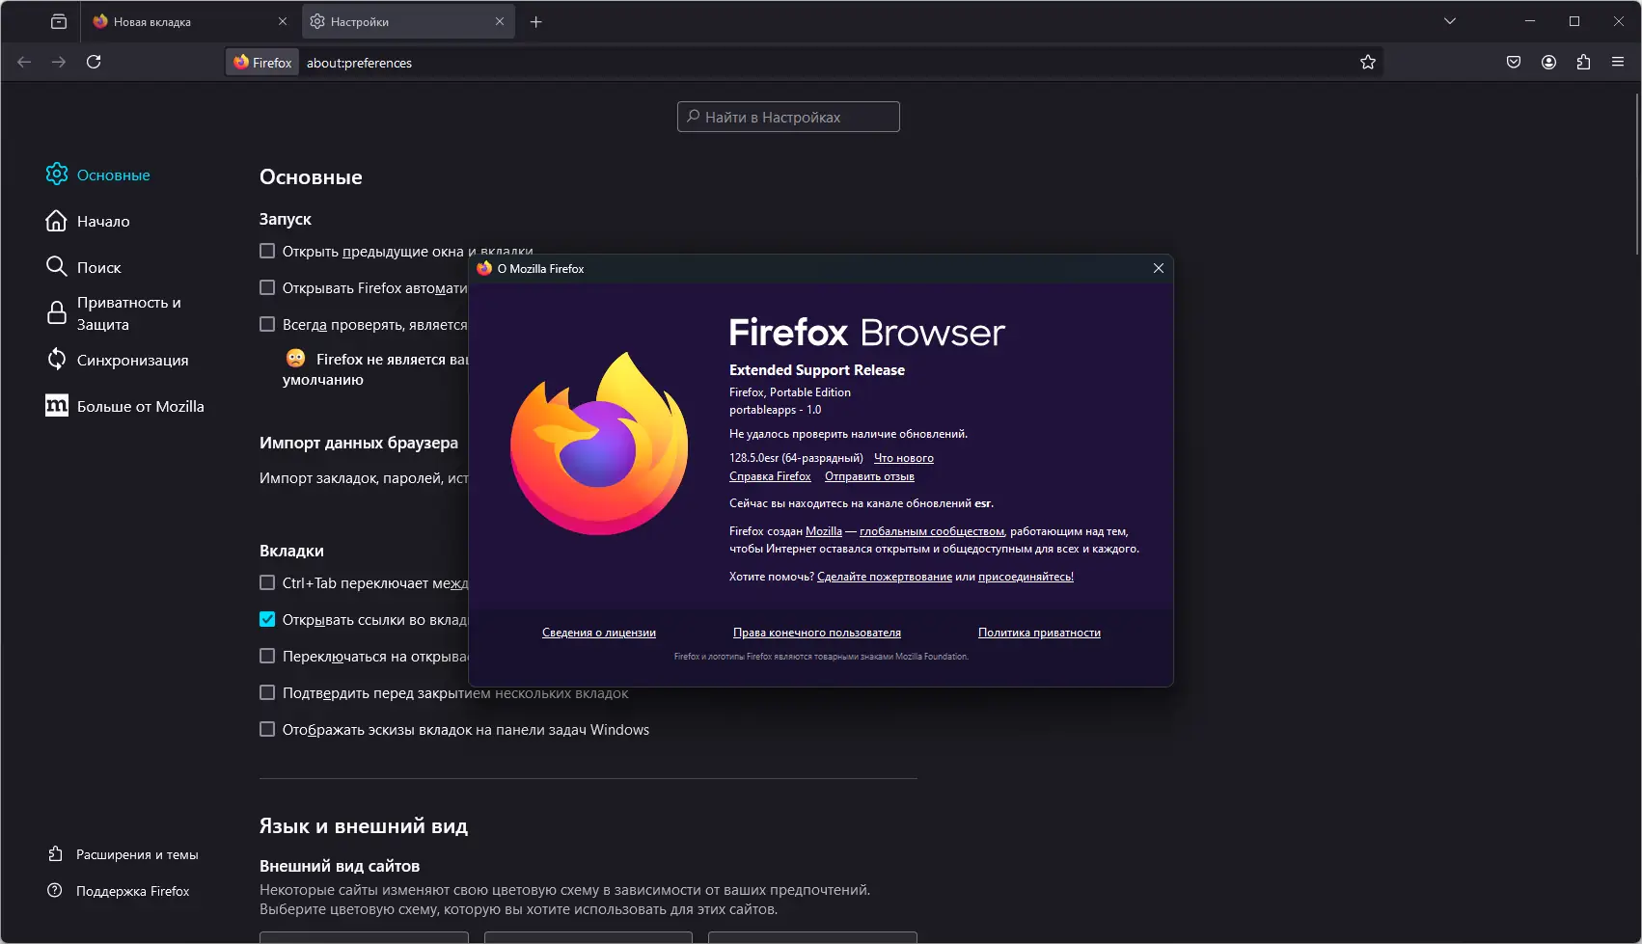Viewport: 1642px width, 944px height.
Task: Toggle Открывать Firefox автоматически checkbox
Action: coord(267,287)
